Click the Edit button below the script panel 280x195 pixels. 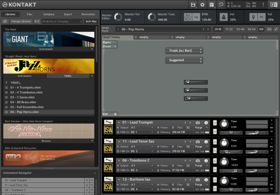coord(109,114)
